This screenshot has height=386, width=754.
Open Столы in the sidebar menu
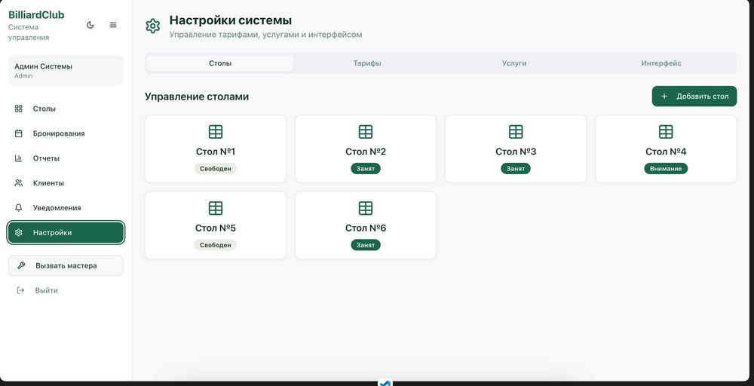66,109
